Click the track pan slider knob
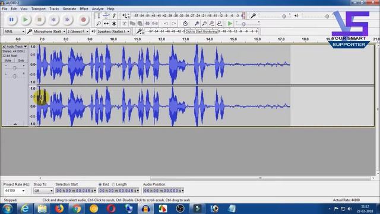The image size is (380, 214). (14, 77)
